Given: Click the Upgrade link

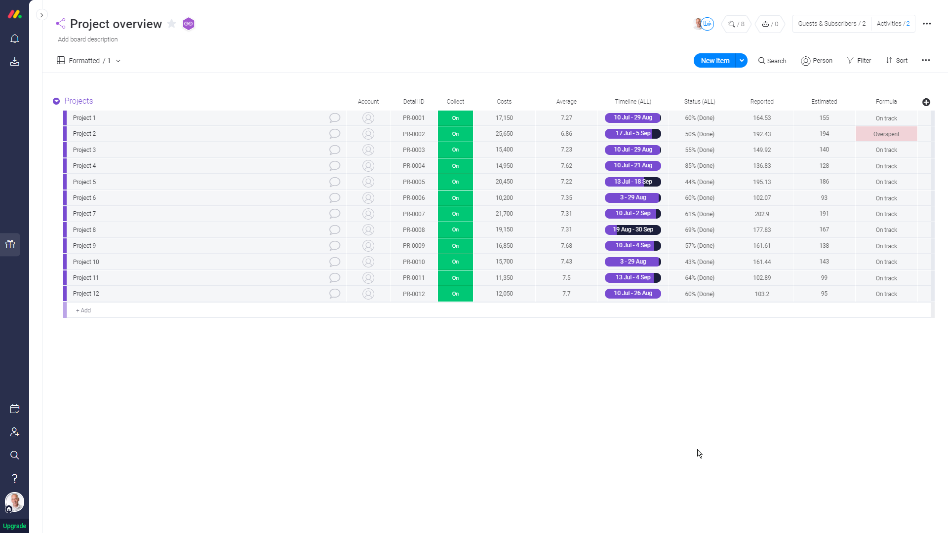Looking at the screenshot, I should pos(14,526).
